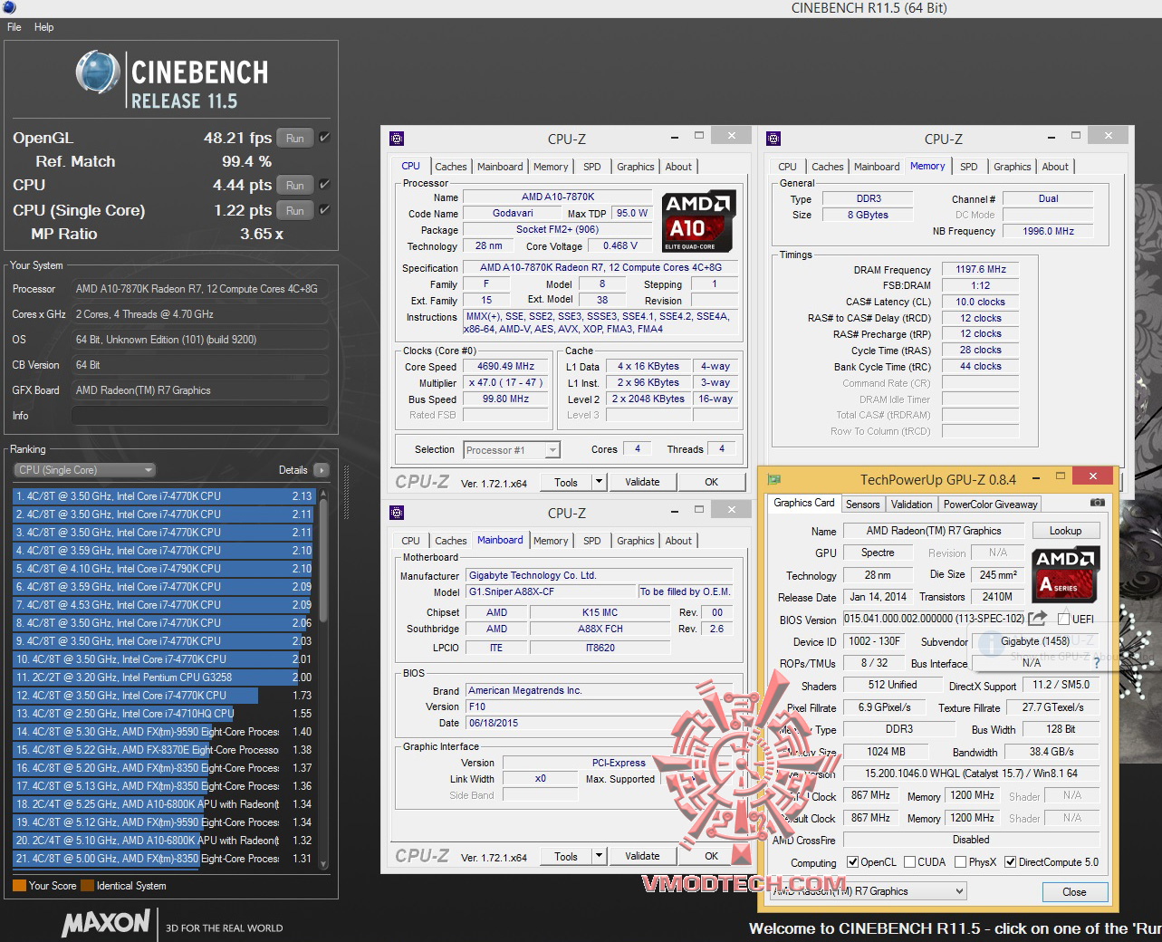Open the Processor #1 selection dropdown

click(512, 450)
